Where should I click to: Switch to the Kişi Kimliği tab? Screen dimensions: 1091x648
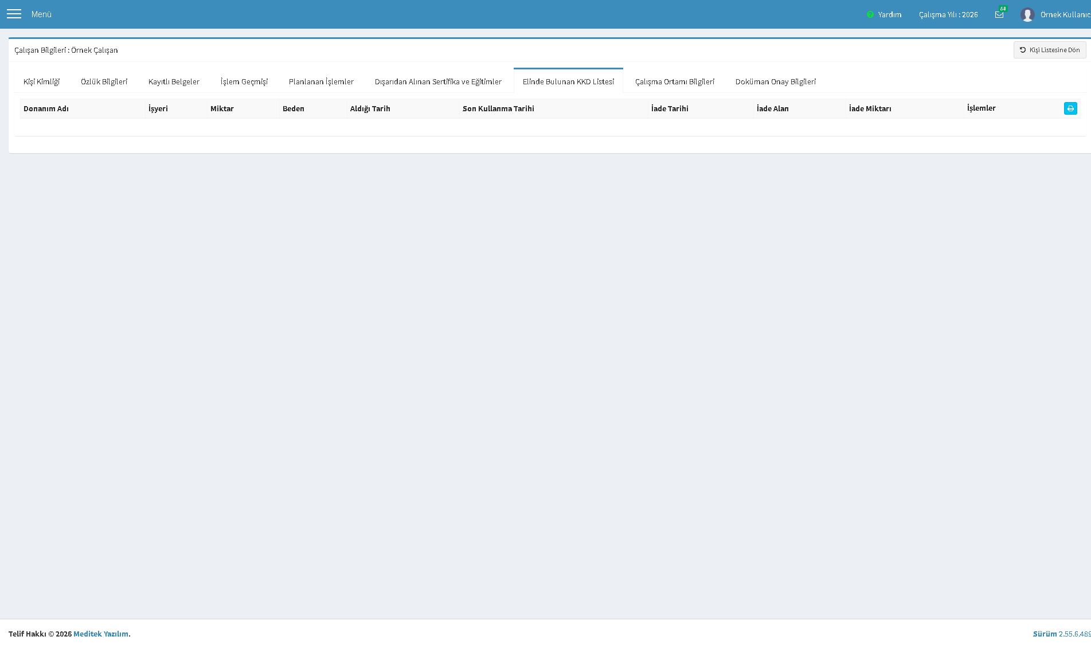click(41, 81)
